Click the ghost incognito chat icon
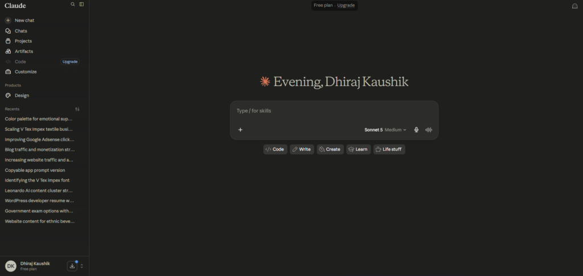The width and height of the screenshot is (583, 276). (x=574, y=6)
